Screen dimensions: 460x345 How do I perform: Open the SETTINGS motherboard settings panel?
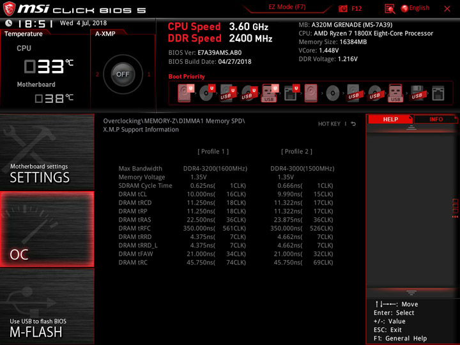click(47, 152)
